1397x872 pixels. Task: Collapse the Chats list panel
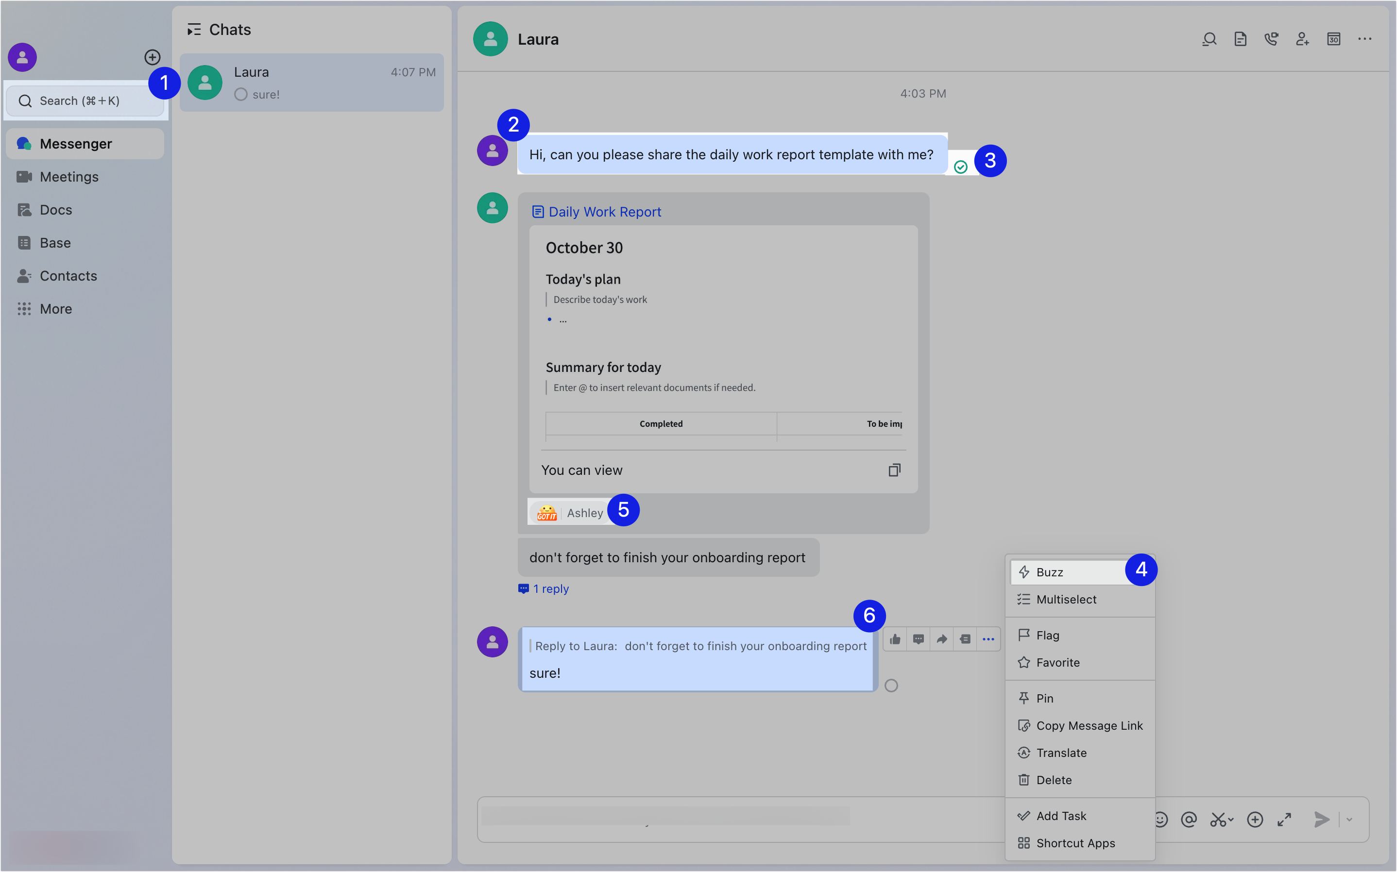coord(194,29)
